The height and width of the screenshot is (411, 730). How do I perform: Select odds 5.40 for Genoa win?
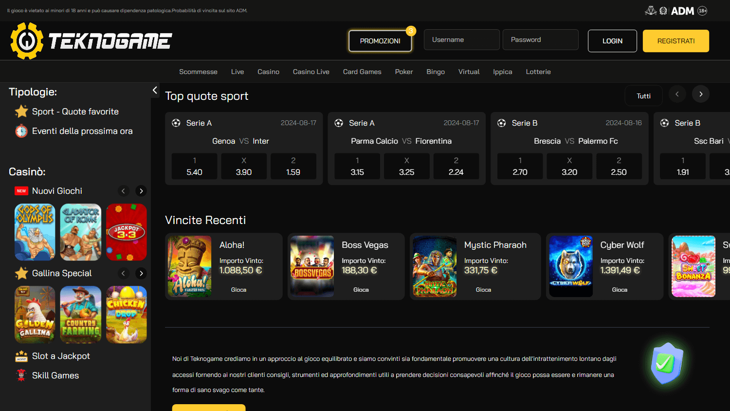[x=195, y=167]
